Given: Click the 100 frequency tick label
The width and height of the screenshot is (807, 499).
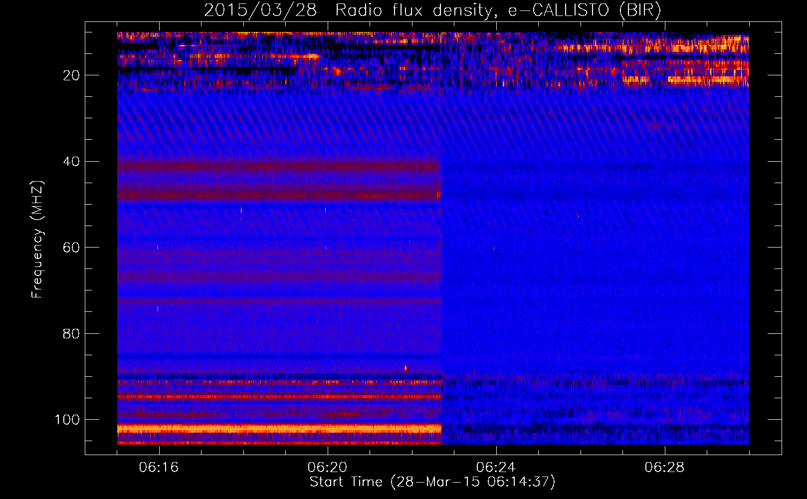Looking at the screenshot, I should 67,420.
